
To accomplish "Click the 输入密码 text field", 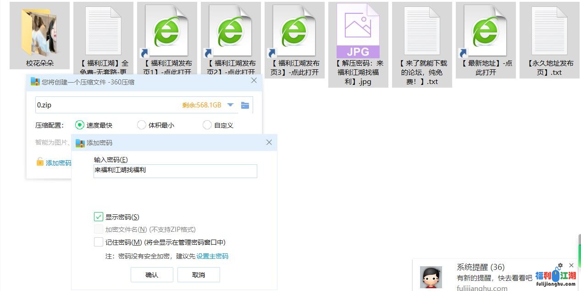I will 175,171.
